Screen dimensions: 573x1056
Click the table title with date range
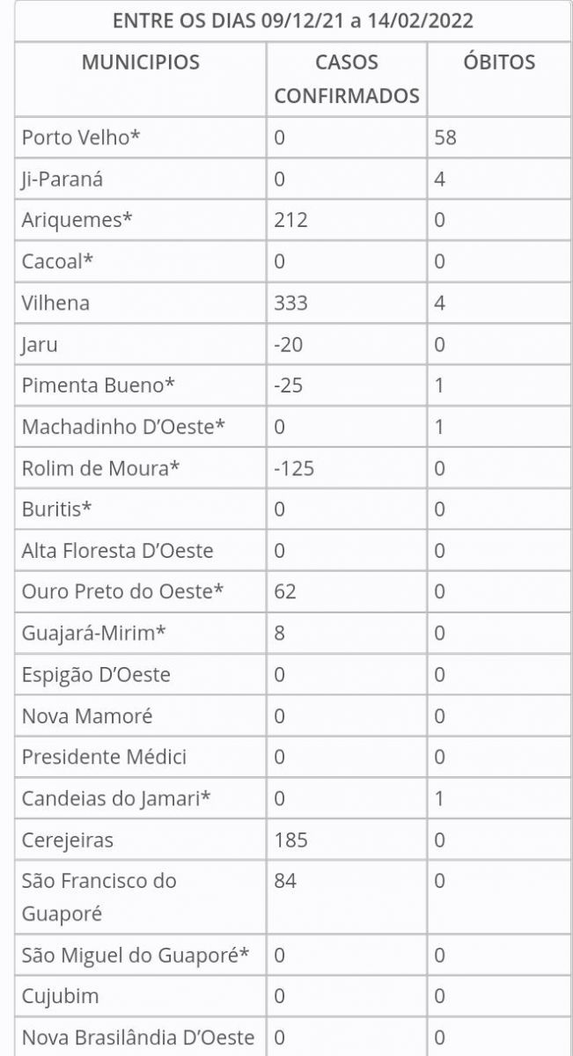click(293, 21)
